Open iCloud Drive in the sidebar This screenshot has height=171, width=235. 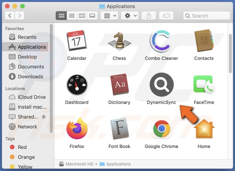tap(26, 97)
